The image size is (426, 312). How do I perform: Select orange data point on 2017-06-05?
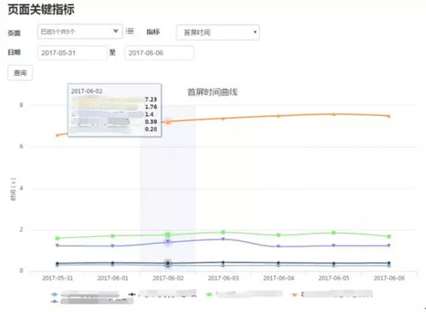pyautogui.click(x=334, y=114)
